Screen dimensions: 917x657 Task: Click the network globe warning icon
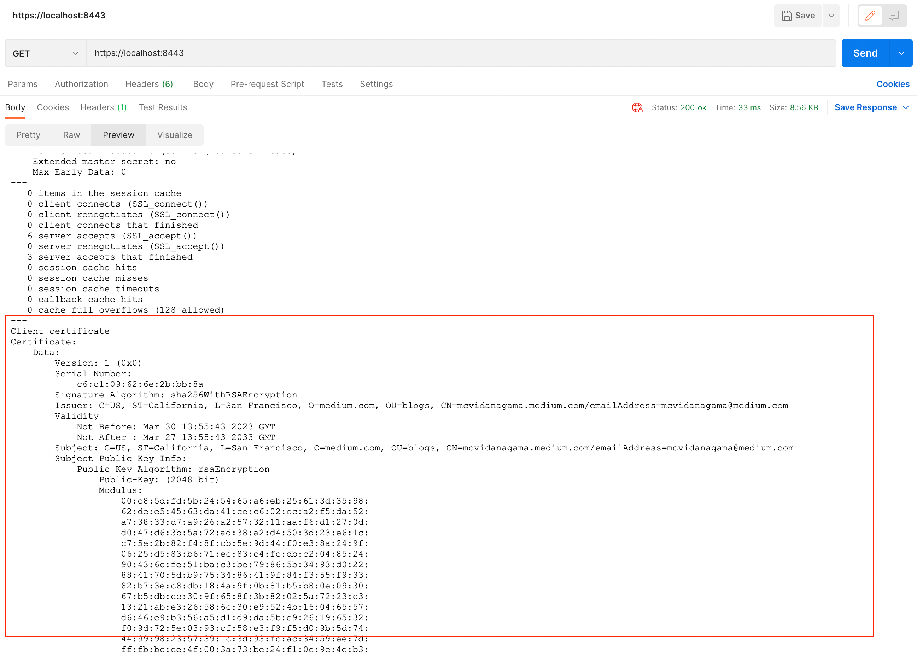pos(637,107)
